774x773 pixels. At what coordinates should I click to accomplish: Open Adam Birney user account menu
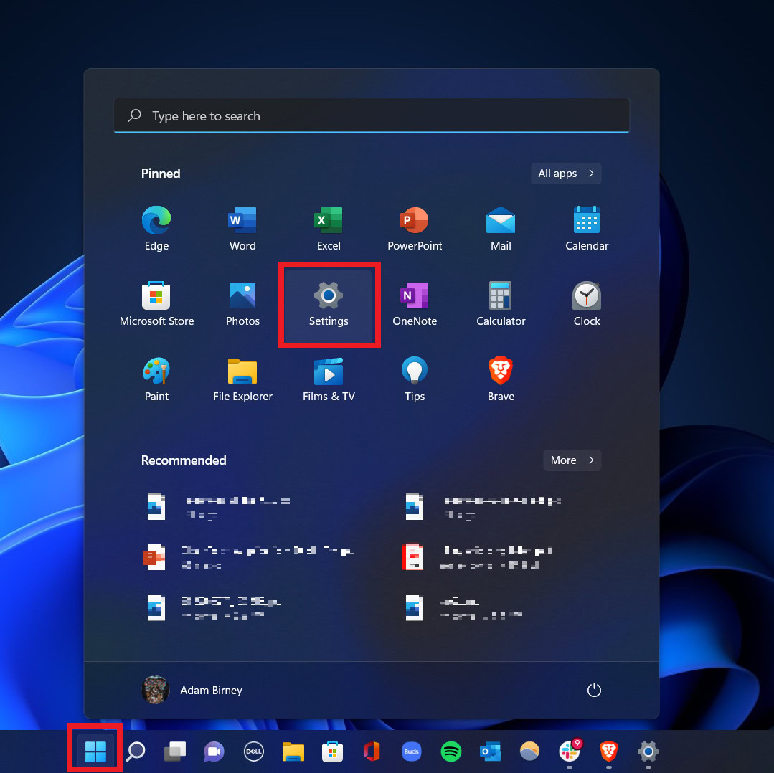192,691
